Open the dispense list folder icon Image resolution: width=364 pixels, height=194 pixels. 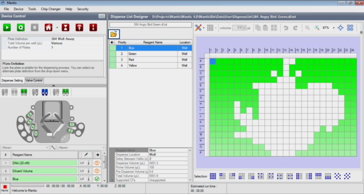point(114,35)
